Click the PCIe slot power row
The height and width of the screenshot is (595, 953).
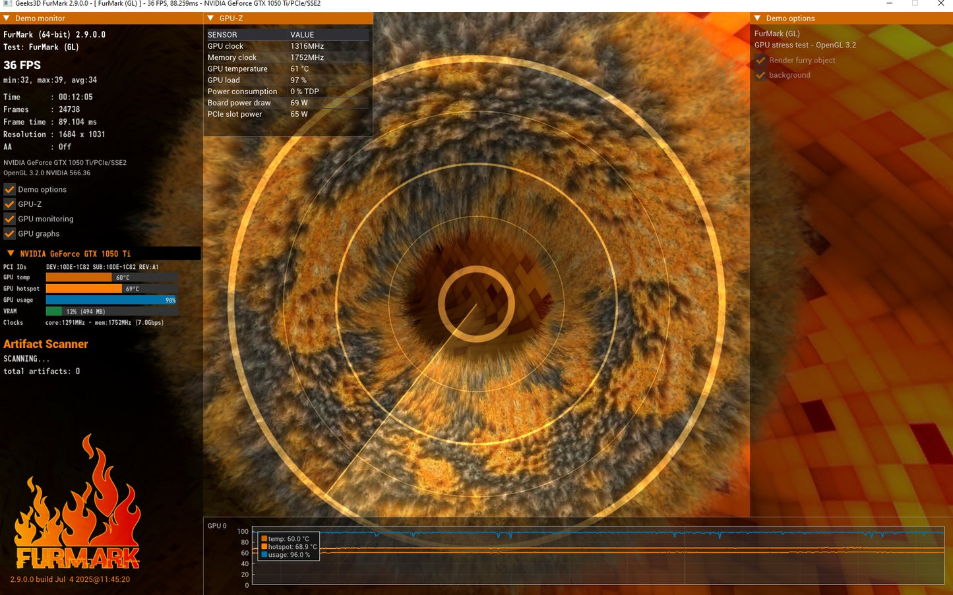[x=288, y=114]
